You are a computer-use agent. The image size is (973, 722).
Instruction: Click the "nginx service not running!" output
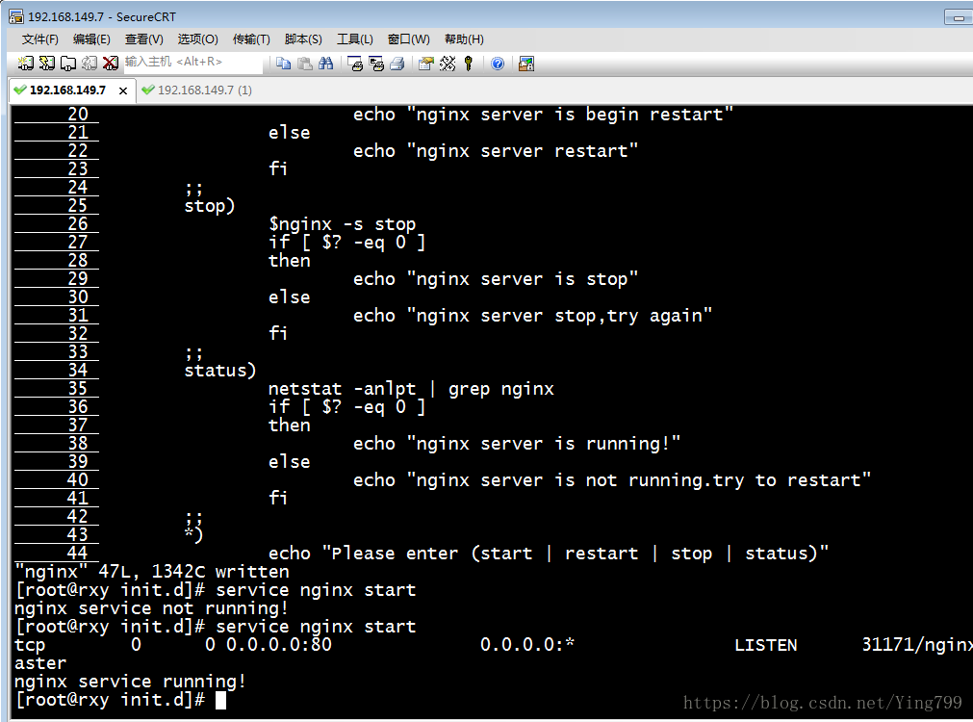151,608
